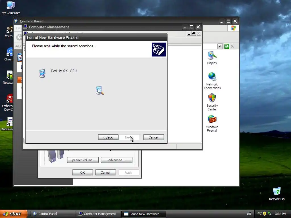Click the Advanced button in sound dialog
Screen dimensions: 291x218
tap(117, 160)
